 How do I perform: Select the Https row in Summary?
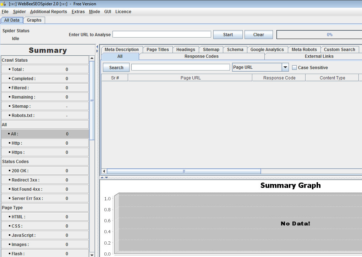click(x=45, y=152)
